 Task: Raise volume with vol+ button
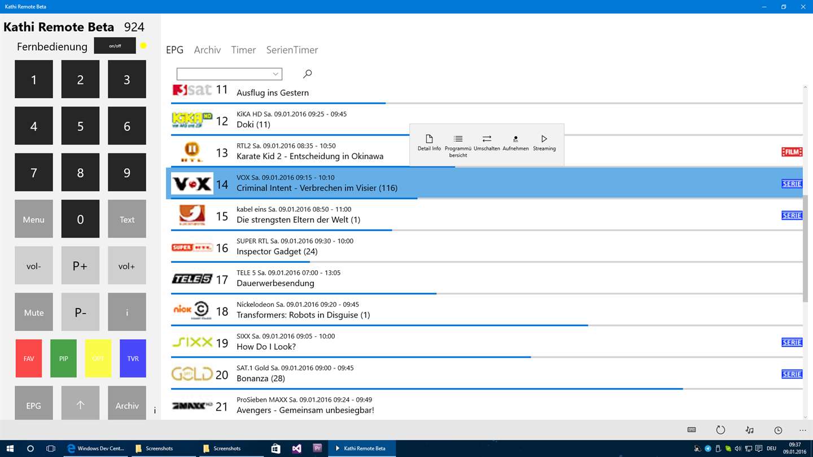[x=127, y=265]
